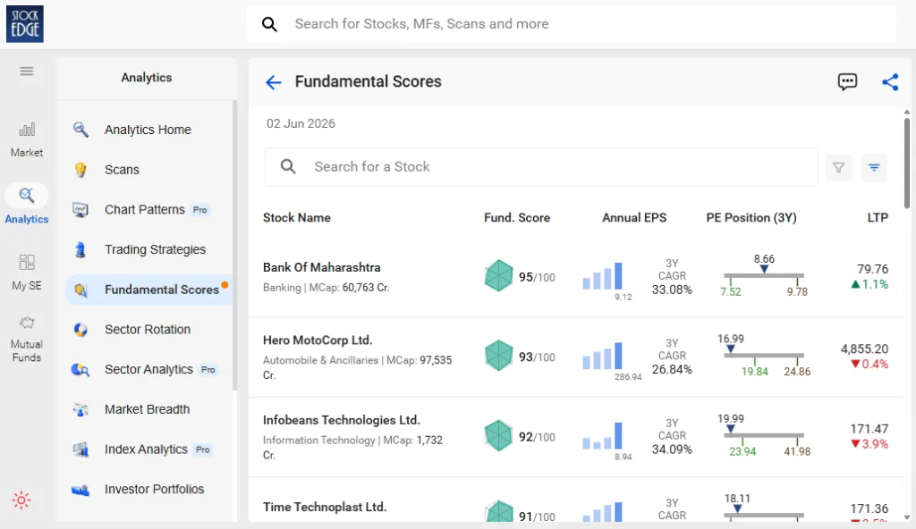Image resolution: width=916 pixels, height=529 pixels.
Task: Click the 34.09% CAGR value
Action: click(672, 449)
